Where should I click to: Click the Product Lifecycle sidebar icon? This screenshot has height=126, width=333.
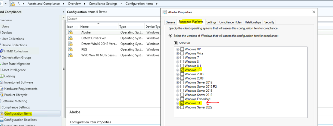(2, 95)
